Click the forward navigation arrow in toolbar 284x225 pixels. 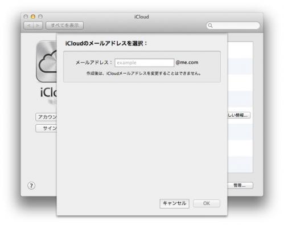pos(38,25)
